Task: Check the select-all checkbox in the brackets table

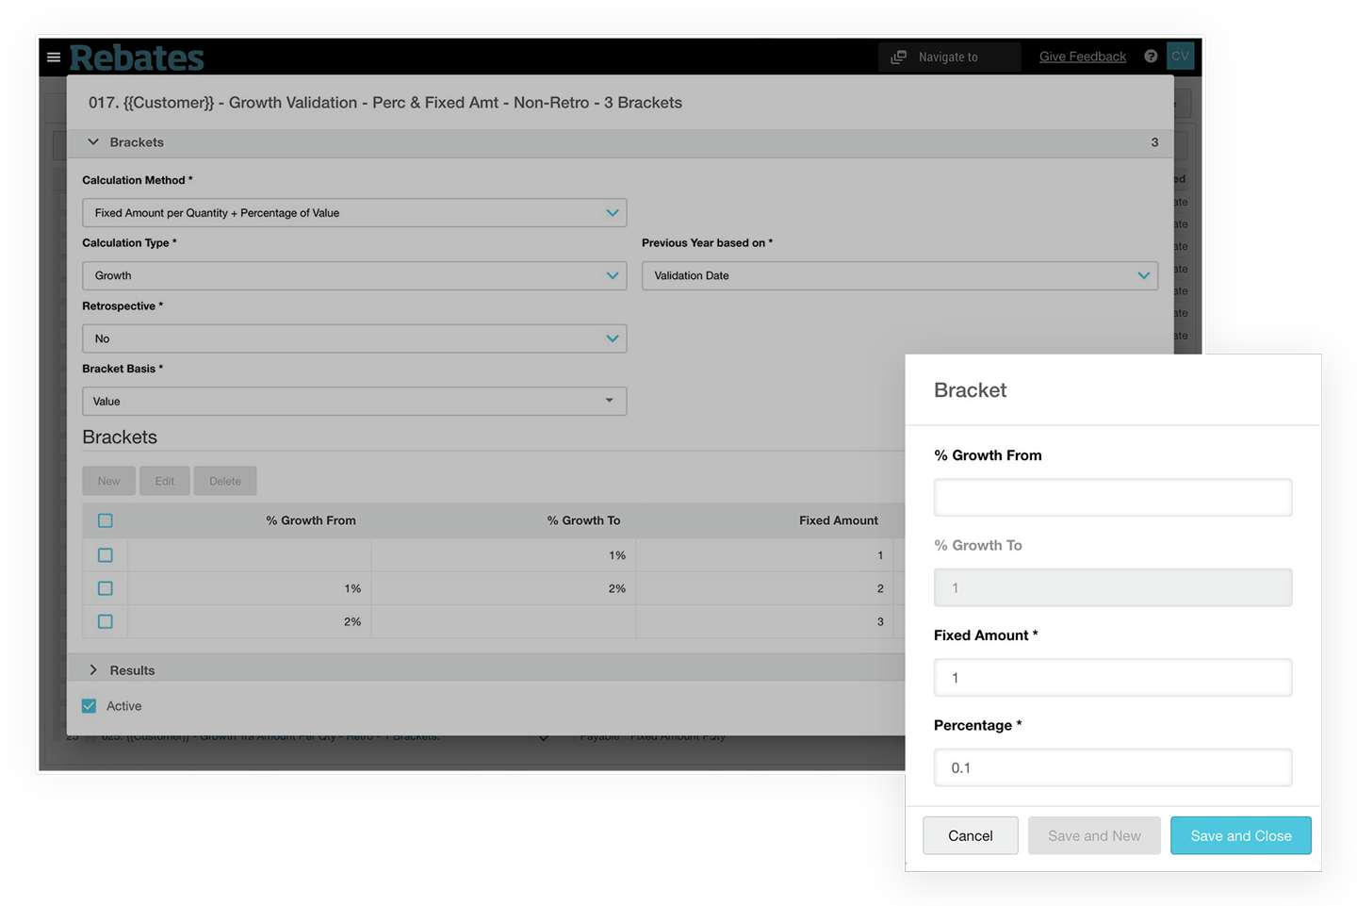Action: (105, 520)
